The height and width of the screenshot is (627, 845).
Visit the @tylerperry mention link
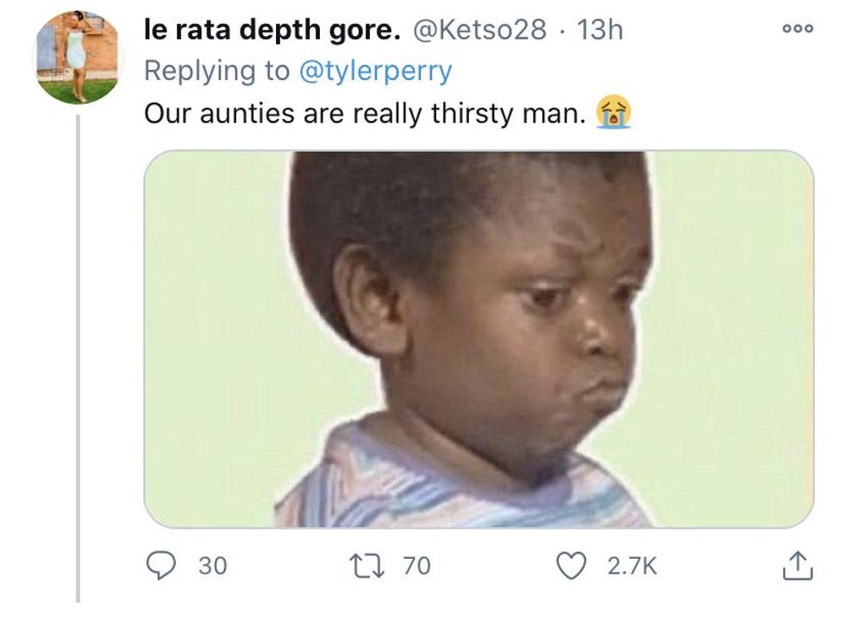click(374, 71)
